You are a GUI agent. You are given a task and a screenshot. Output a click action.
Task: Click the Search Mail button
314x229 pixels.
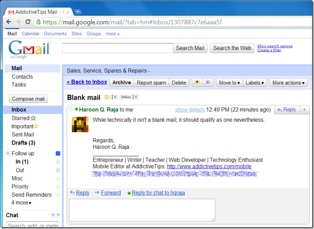(190, 48)
